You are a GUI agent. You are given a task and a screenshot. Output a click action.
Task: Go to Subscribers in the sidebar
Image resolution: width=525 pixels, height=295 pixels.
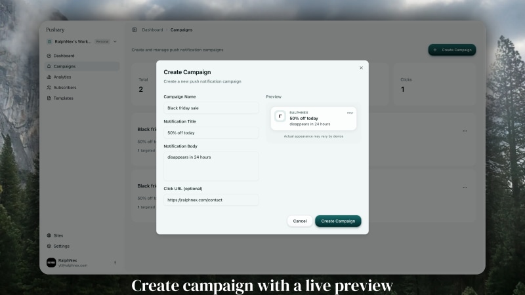(64, 88)
